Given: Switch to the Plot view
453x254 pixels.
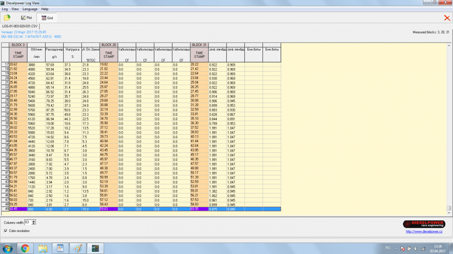Looking at the screenshot, I should point(26,18).
